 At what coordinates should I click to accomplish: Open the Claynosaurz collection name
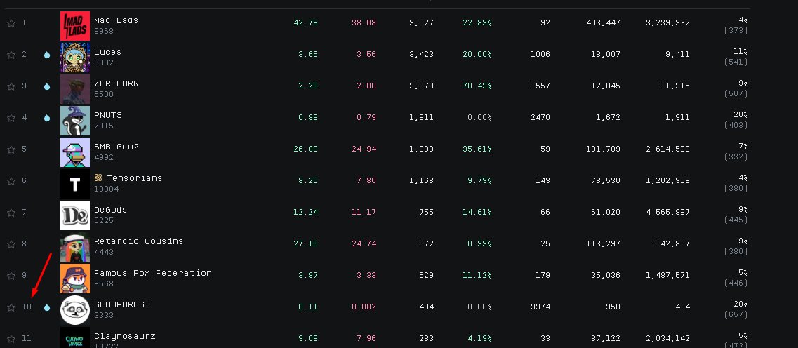125,336
